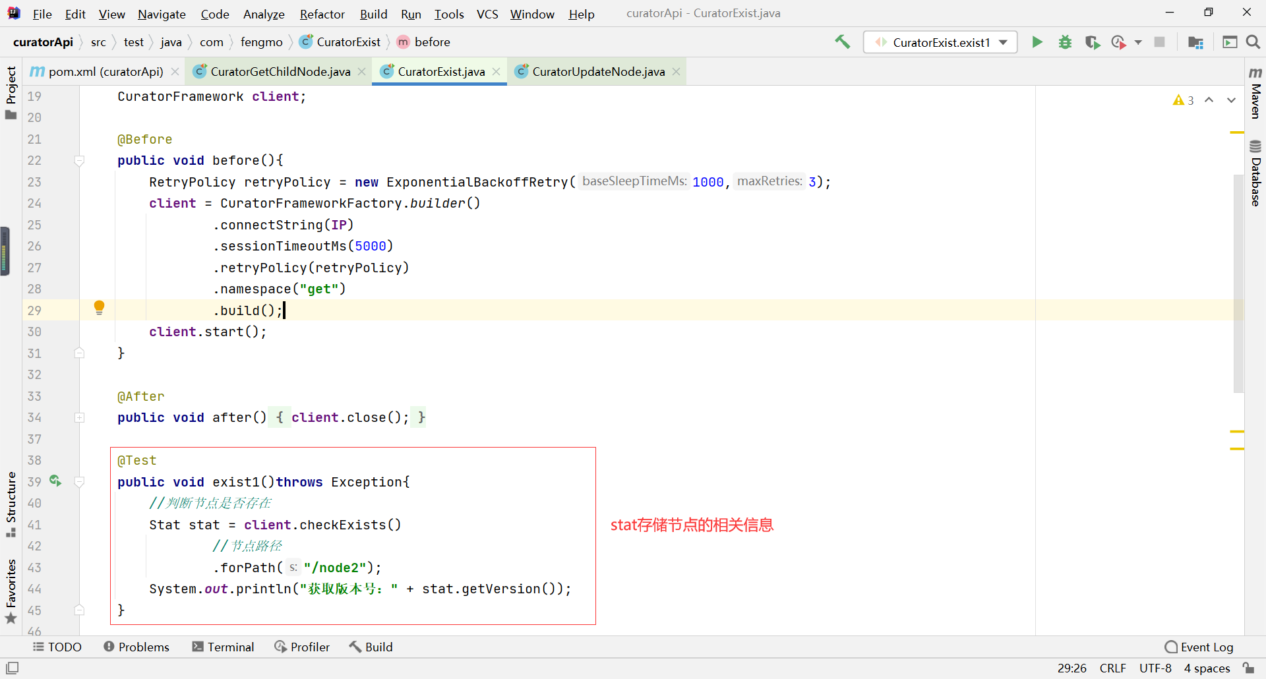Click the profiler run icon
The height and width of the screenshot is (679, 1266).
point(1119,42)
